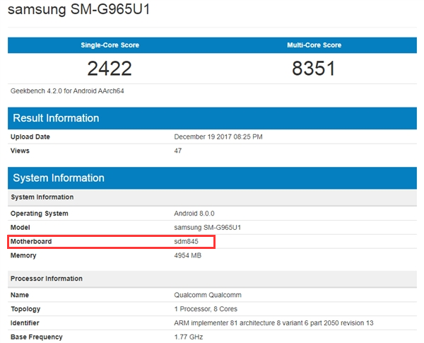Click the Base Frequency label
The width and height of the screenshot is (424, 343).
point(37,337)
